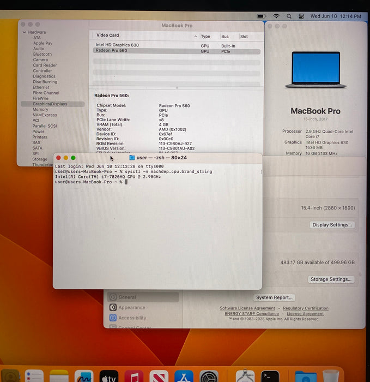Select Graphics/Displays in the hardware list
The height and width of the screenshot is (382, 370).
coord(52,104)
